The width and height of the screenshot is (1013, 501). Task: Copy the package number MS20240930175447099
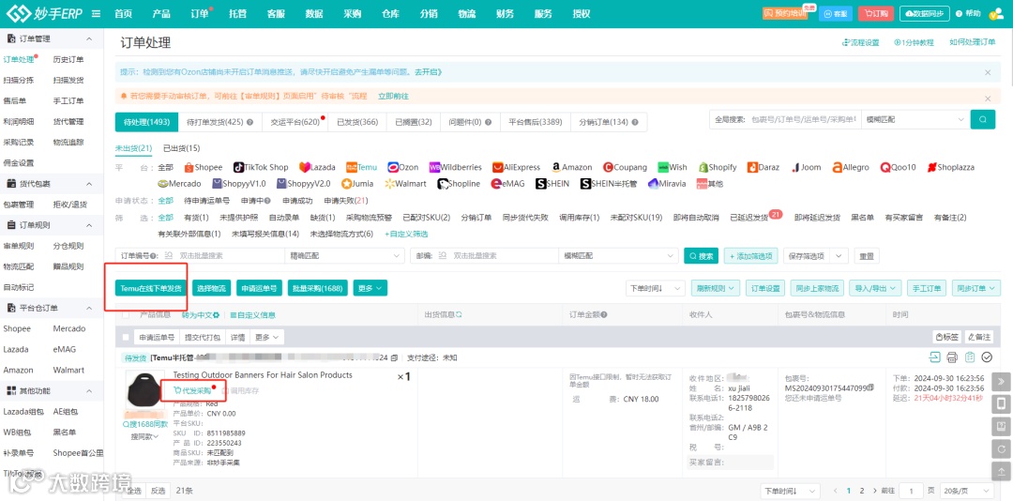(871, 387)
